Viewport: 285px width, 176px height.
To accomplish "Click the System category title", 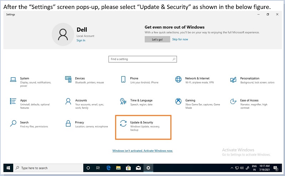I will (25, 78).
